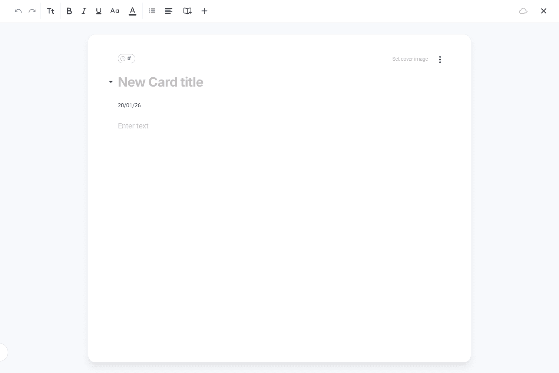Open the text alignment options
Viewport: 559px width, 373px height.
coord(169,11)
